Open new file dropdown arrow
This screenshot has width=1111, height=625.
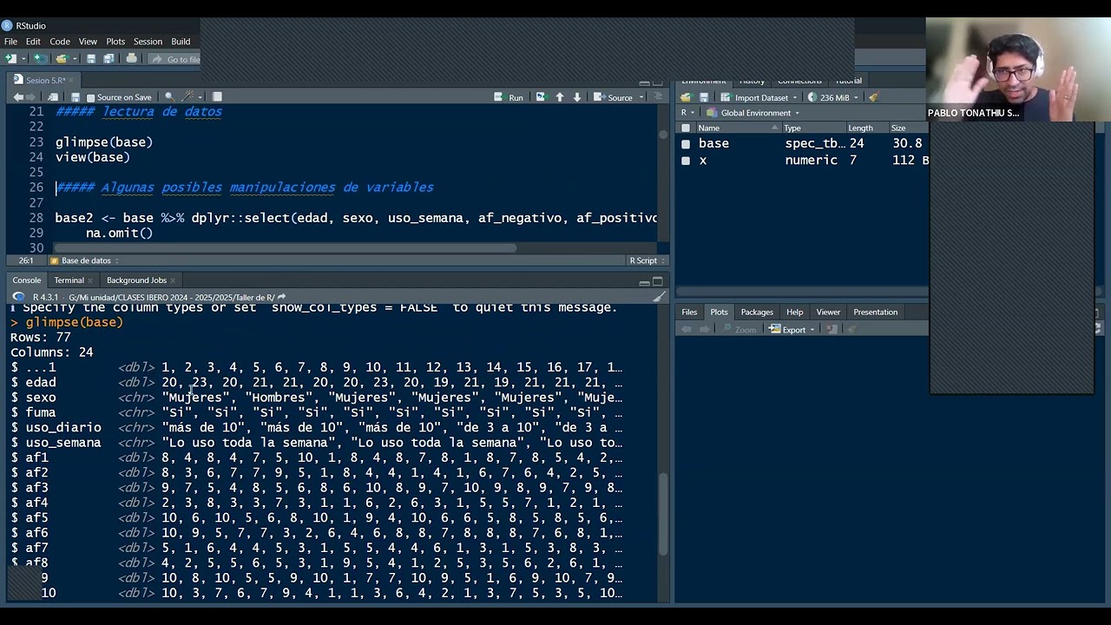pyautogui.click(x=22, y=59)
